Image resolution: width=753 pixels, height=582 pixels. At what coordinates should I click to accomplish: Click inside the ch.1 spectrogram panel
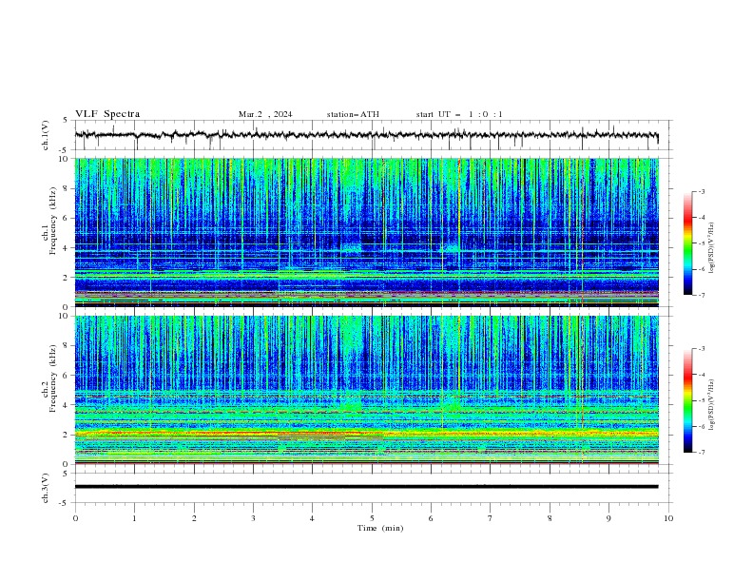[366, 232]
